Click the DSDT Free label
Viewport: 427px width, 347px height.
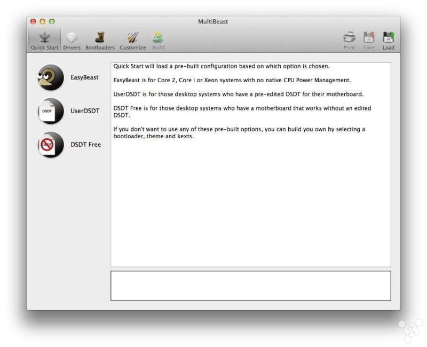(86, 145)
